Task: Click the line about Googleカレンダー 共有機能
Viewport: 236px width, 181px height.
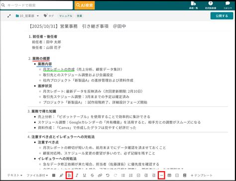Action: coord(119,122)
